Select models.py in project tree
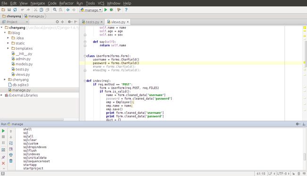This screenshot has width=307, height=176. click(24, 64)
